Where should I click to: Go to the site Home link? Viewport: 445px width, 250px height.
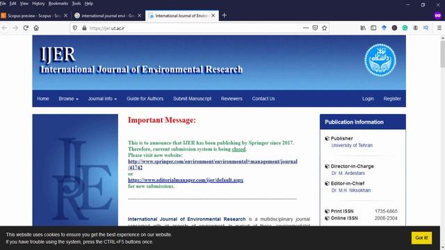point(43,99)
